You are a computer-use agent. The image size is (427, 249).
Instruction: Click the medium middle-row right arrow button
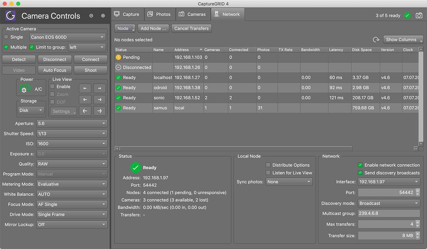[x=100, y=100]
